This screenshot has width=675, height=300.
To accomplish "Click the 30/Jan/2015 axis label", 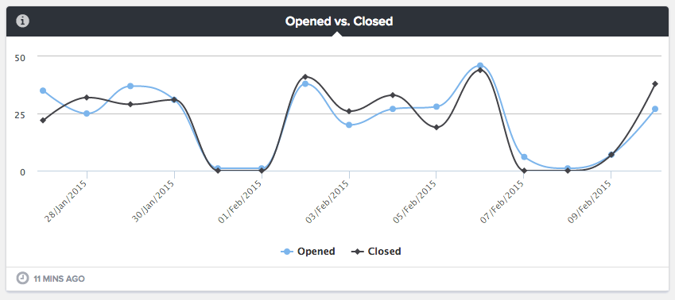I will tap(153, 201).
